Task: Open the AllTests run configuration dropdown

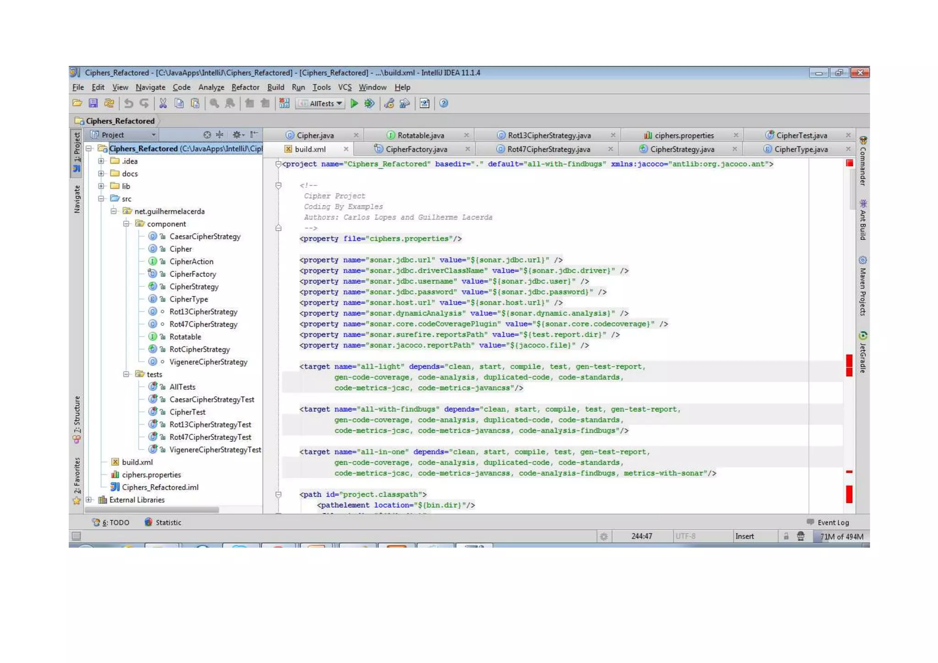Action: tap(321, 104)
